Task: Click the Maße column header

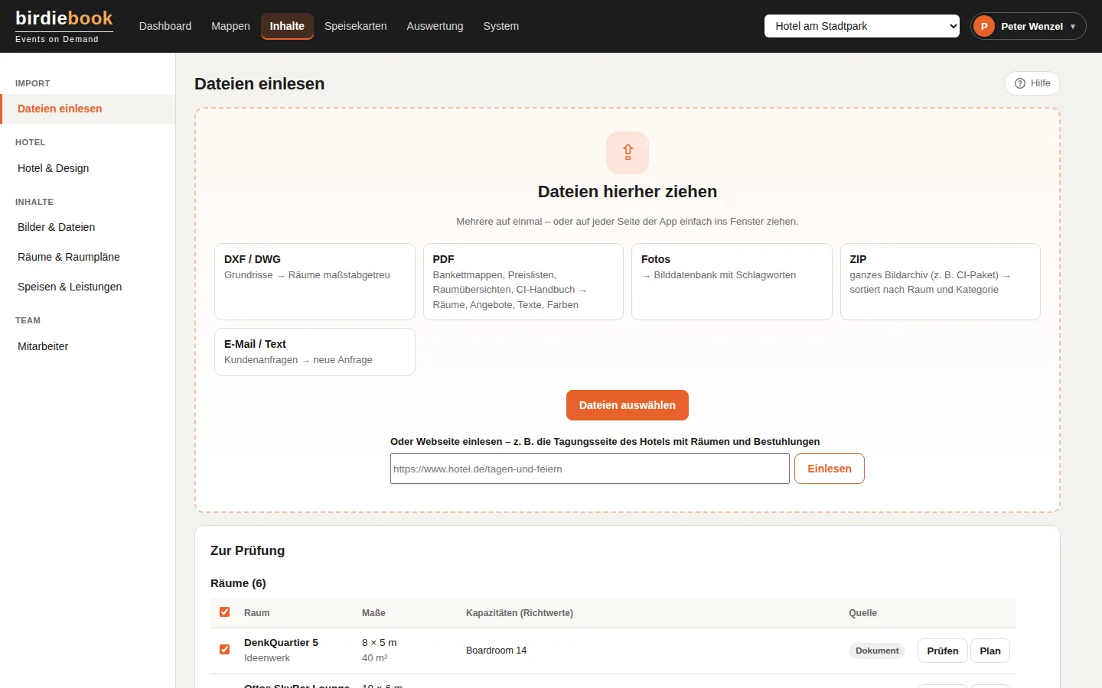Action: pyautogui.click(x=373, y=613)
